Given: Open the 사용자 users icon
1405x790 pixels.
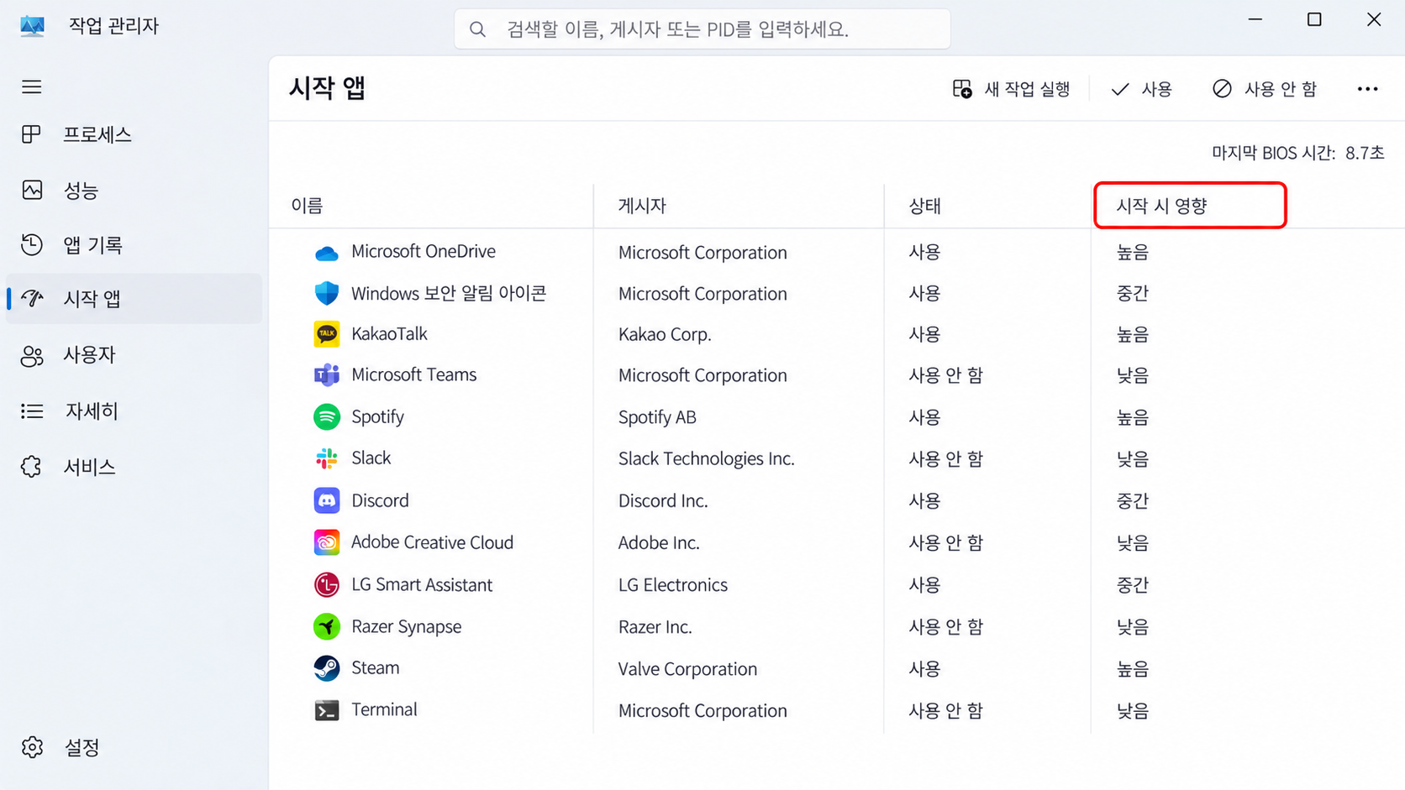Looking at the screenshot, I should point(32,355).
